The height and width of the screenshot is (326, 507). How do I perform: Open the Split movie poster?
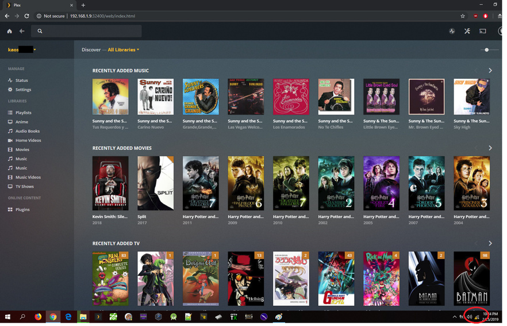click(x=156, y=183)
